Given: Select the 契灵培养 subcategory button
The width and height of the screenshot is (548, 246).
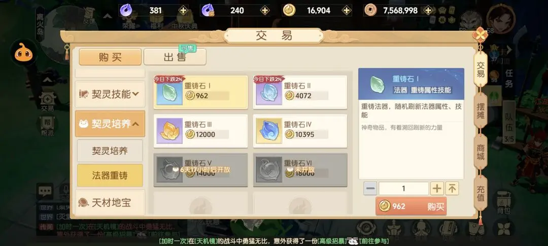Looking at the screenshot, I should 110,151.
